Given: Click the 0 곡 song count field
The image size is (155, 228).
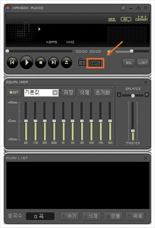Looking at the screenshot, I should (40, 217).
